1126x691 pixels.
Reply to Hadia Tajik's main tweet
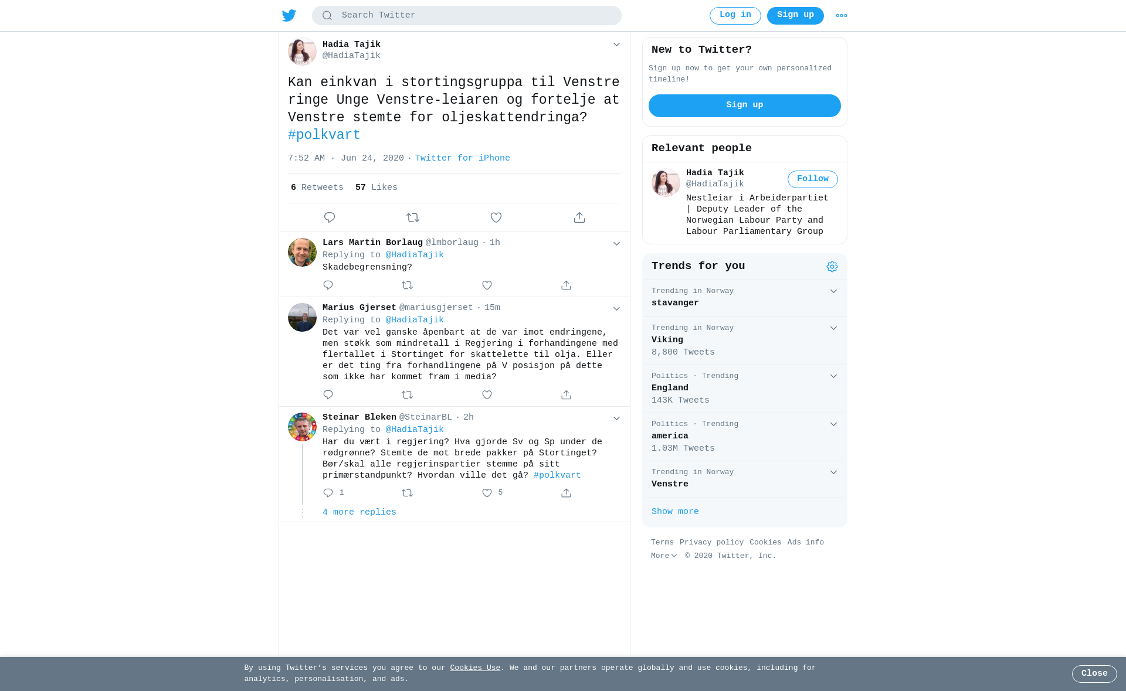coord(330,217)
